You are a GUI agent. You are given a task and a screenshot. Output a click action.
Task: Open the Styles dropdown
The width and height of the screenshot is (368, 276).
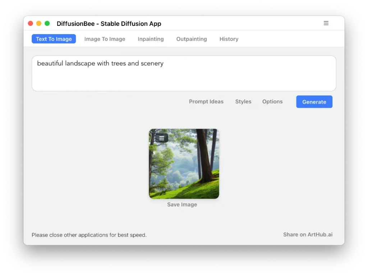pos(243,102)
